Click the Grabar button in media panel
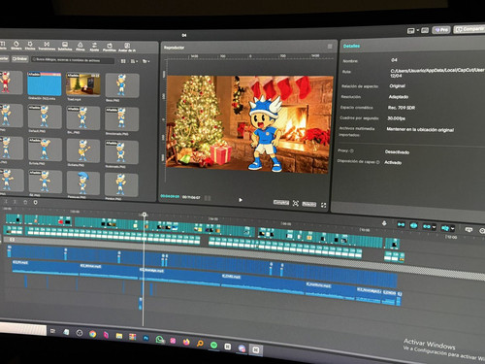Screen dimensions: 485x364 pos(20,59)
